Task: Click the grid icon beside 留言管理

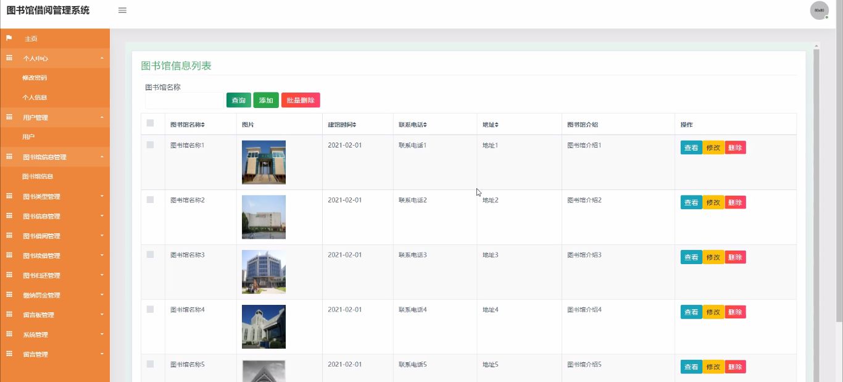Action: pos(9,354)
